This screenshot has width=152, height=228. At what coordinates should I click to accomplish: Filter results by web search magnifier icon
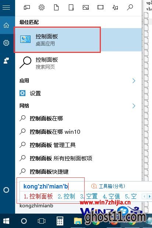tap(130, 7)
